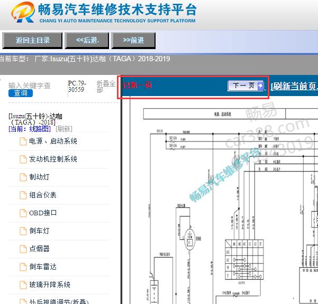
Task: Open 点烟器 tree entry
Action: [39, 249]
